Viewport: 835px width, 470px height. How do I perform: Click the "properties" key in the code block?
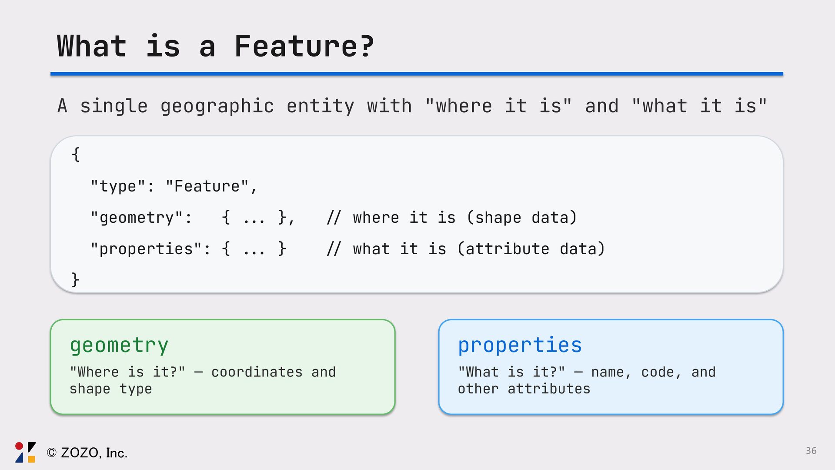(150, 249)
